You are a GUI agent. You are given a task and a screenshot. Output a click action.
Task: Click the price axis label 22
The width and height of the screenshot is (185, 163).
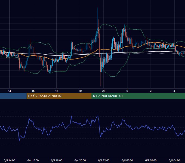(104, 91)
